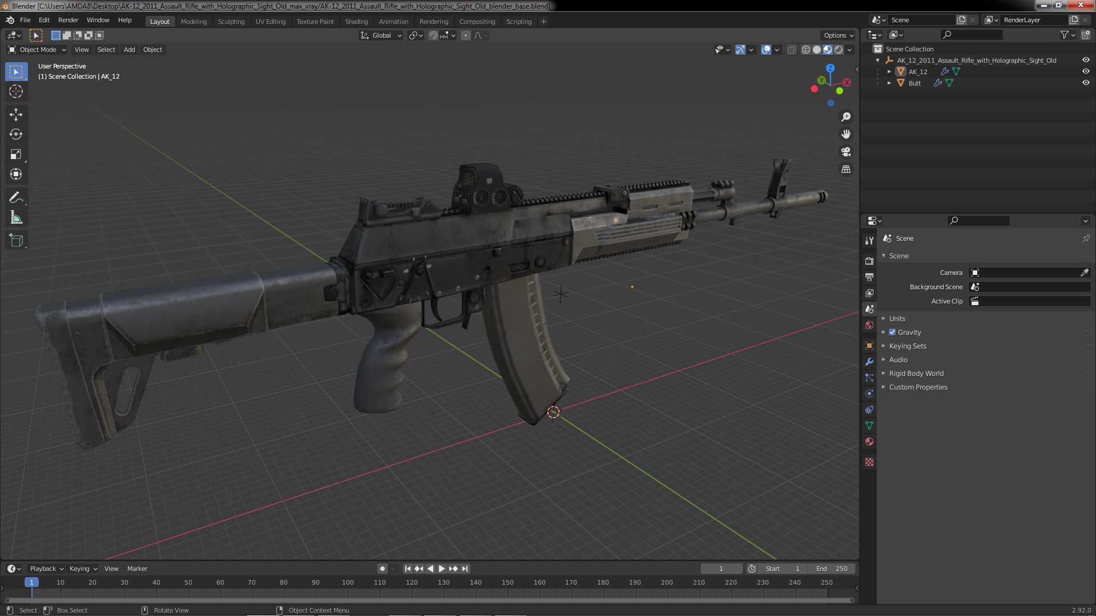1096x616 pixels.
Task: Activate the Select Box tool
Action: [16, 72]
